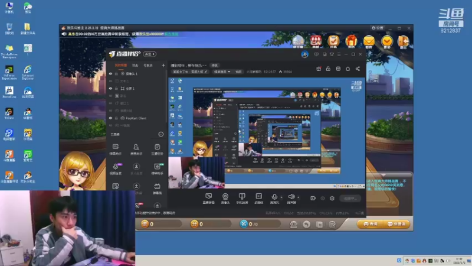Click the blue link in game announcement
The height and width of the screenshot is (266, 472).
(x=171, y=34)
